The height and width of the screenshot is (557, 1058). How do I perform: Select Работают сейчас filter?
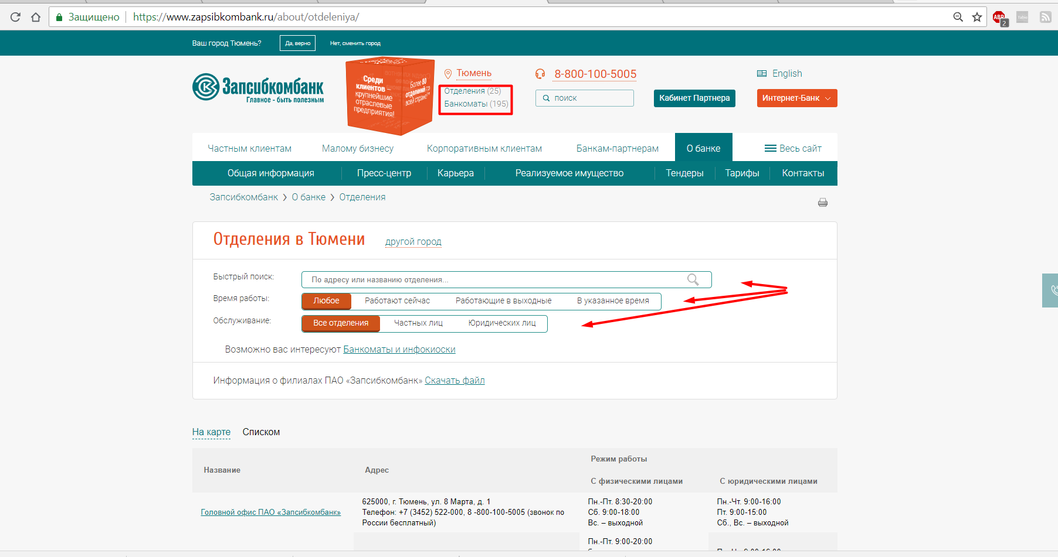click(x=397, y=300)
